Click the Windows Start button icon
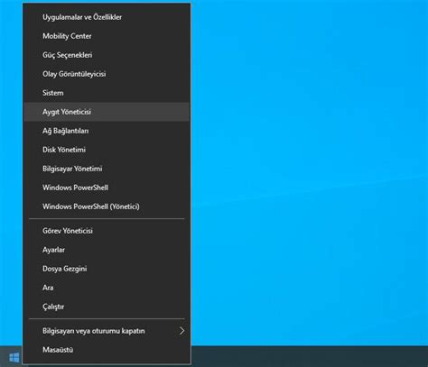The height and width of the screenshot is (367, 428). click(x=14, y=357)
